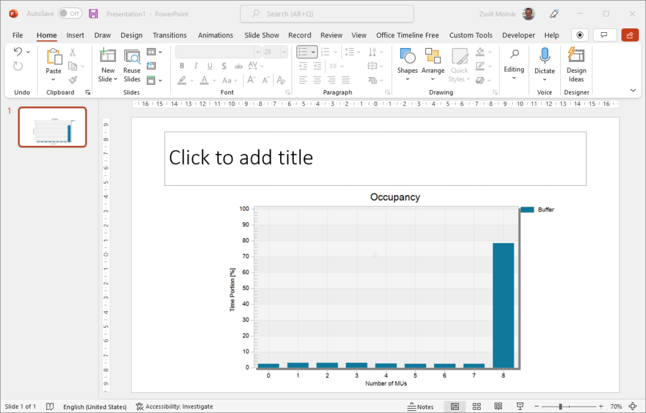The width and height of the screenshot is (646, 413).
Task: Open Design Ideas from the ribbon
Action: [x=576, y=65]
